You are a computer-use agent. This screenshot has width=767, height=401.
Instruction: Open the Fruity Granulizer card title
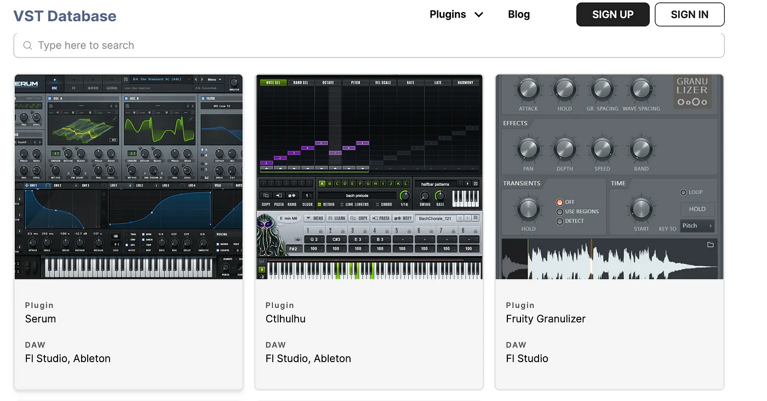tap(546, 319)
